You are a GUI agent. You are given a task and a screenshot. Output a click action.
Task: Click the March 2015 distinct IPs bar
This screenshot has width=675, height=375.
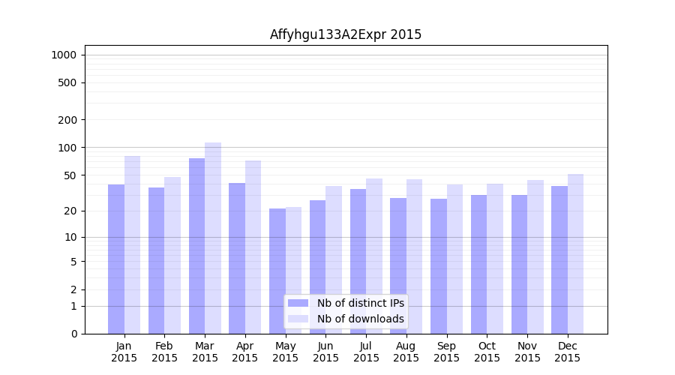(x=196, y=246)
